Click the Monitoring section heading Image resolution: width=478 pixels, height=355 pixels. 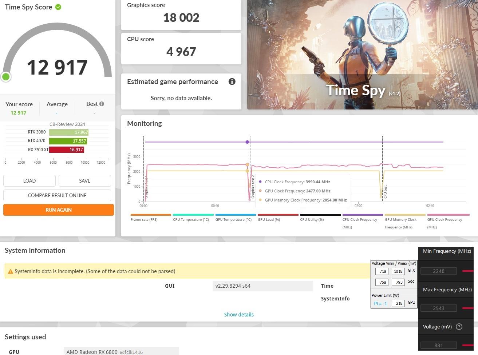145,123
